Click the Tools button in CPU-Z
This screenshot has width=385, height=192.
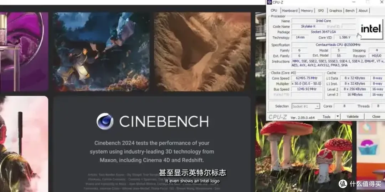coord(327,117)
